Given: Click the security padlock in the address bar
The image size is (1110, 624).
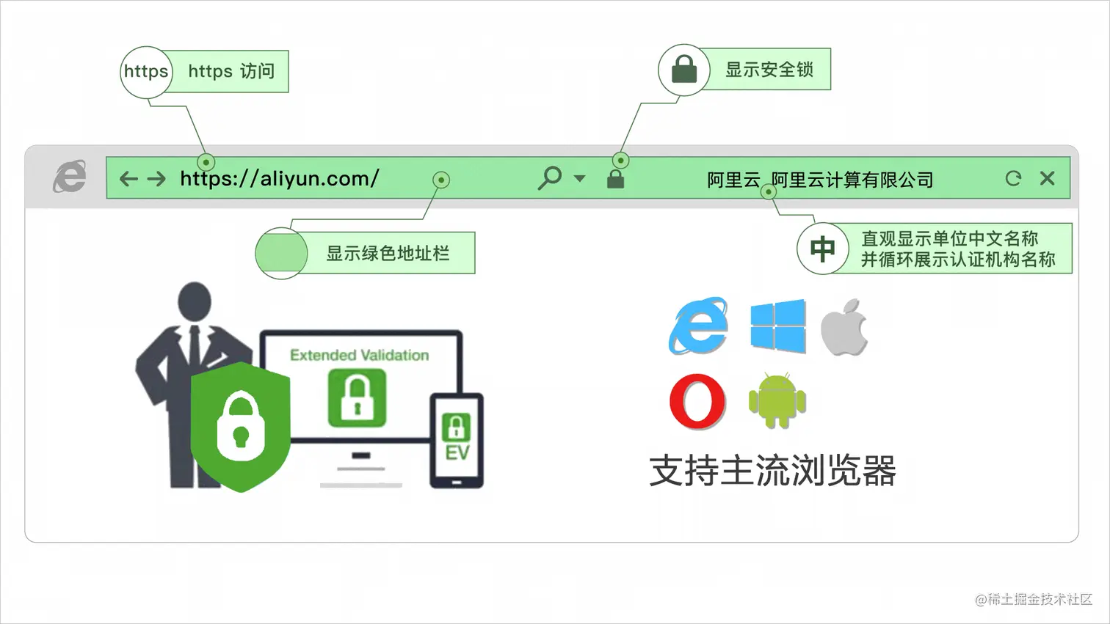Looking at the screenshot, I should [616, 178].
